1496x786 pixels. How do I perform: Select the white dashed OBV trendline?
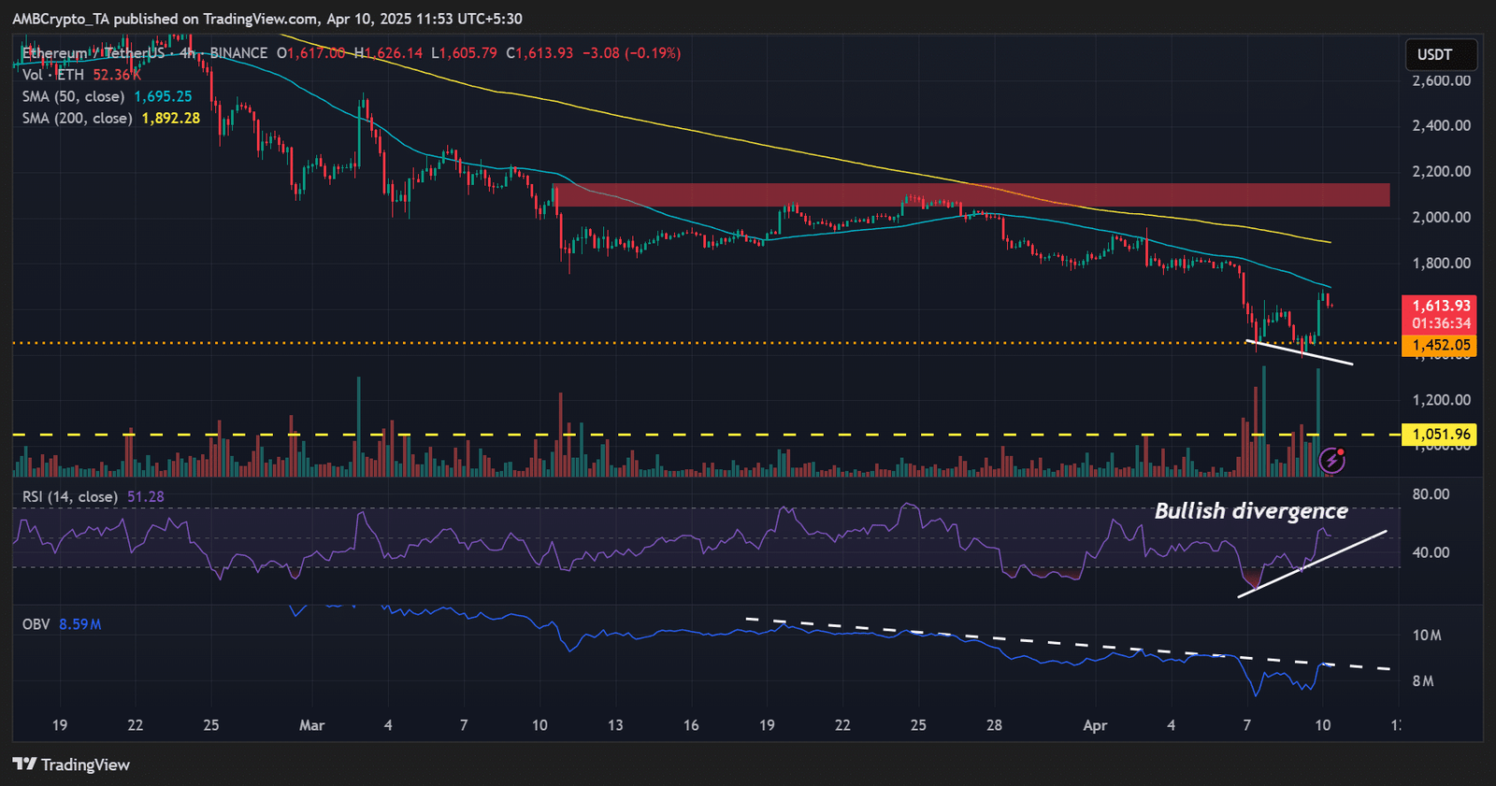point(1068,644)
